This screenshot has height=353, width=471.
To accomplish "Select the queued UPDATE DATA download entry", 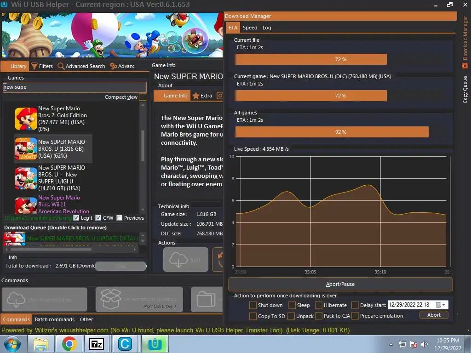I will (70, 239).
